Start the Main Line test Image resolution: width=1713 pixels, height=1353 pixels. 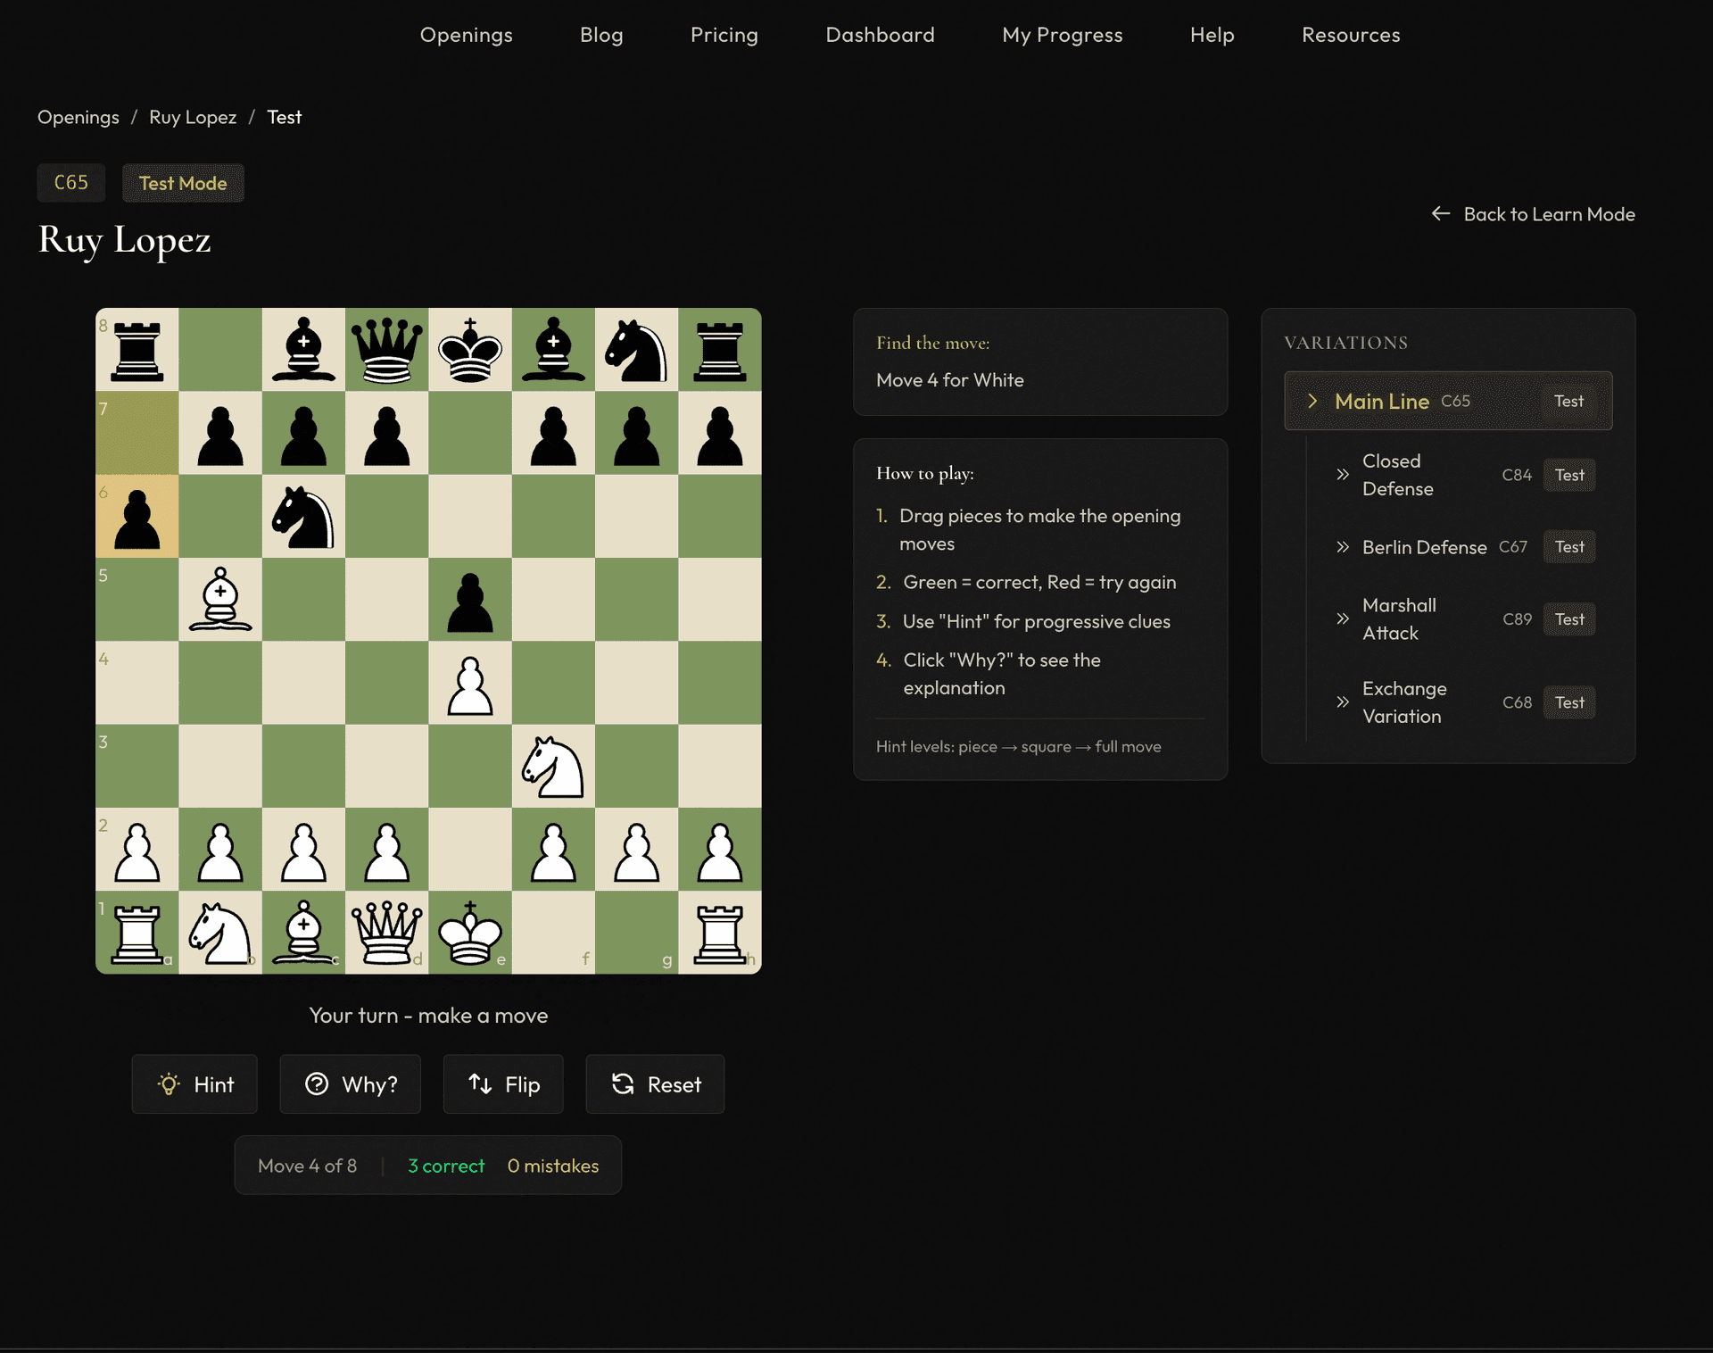(1568, 401)
